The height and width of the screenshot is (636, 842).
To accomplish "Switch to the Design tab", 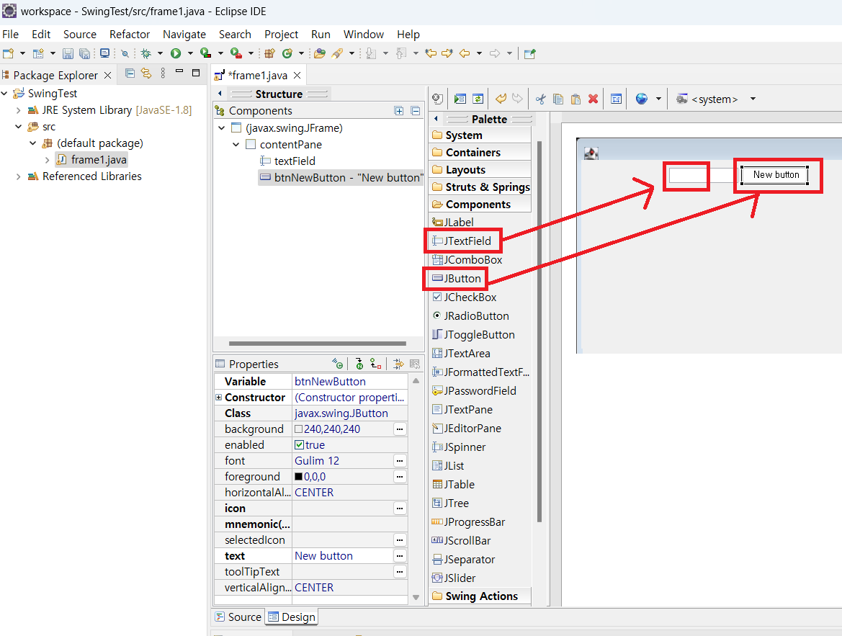I will coord(292,617).
